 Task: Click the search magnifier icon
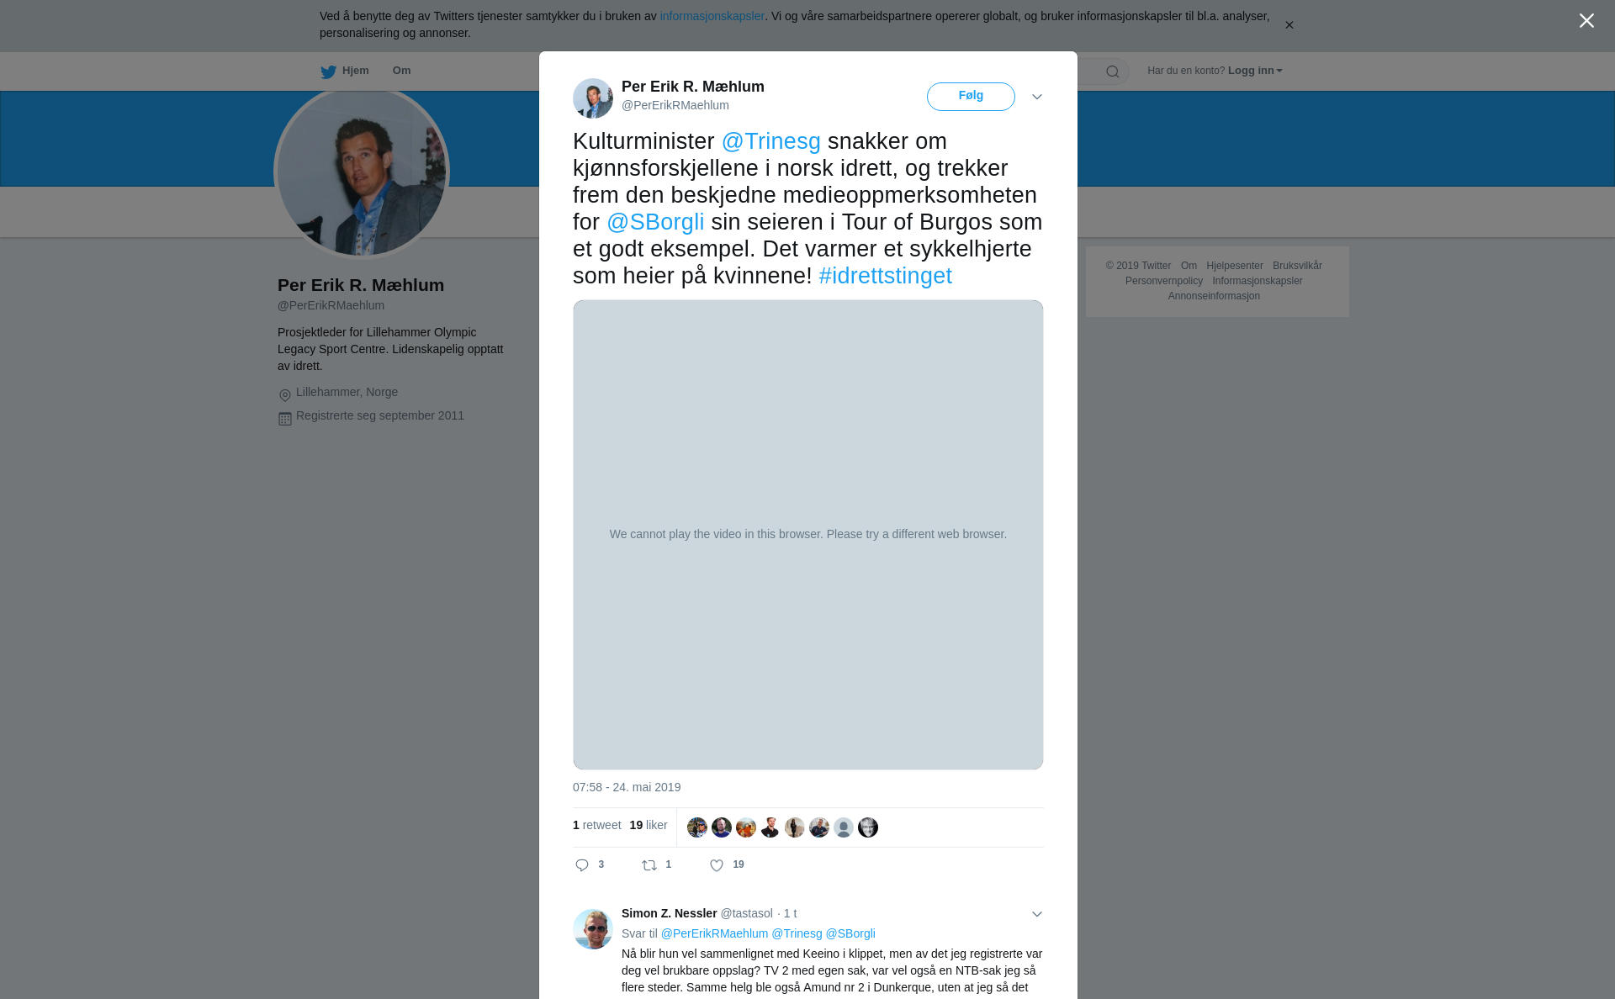tap(1113, 71)
